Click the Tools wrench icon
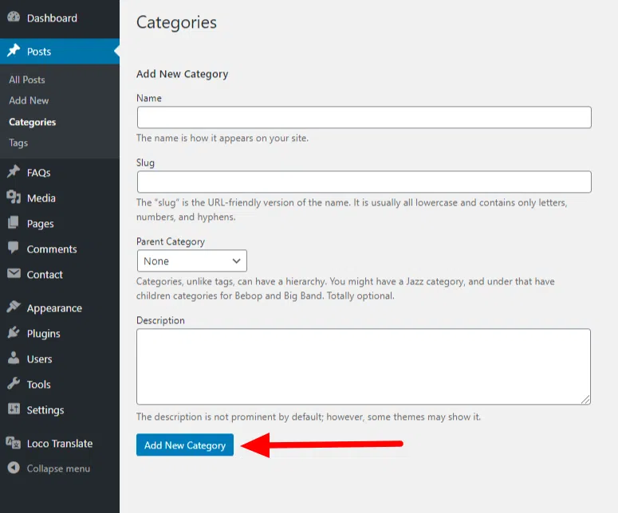Image resolution: width=618 pixels, height=513 pixels. [14, 384]
